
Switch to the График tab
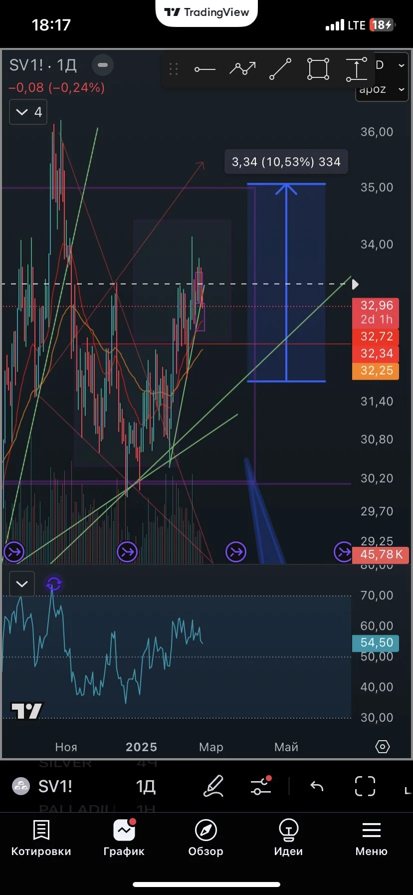pyautogui.click(x=124, y=839)
